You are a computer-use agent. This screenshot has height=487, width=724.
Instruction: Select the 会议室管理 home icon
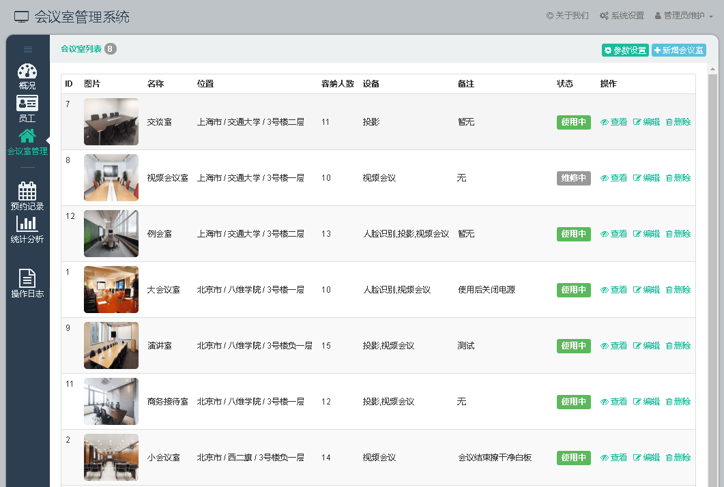[27, 136]
